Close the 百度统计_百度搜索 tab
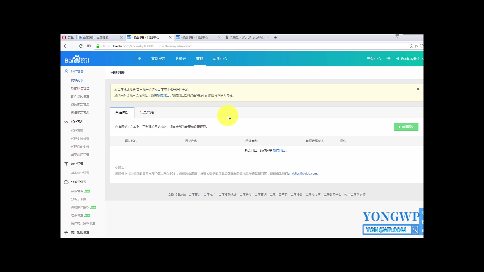 coord(121,38)
